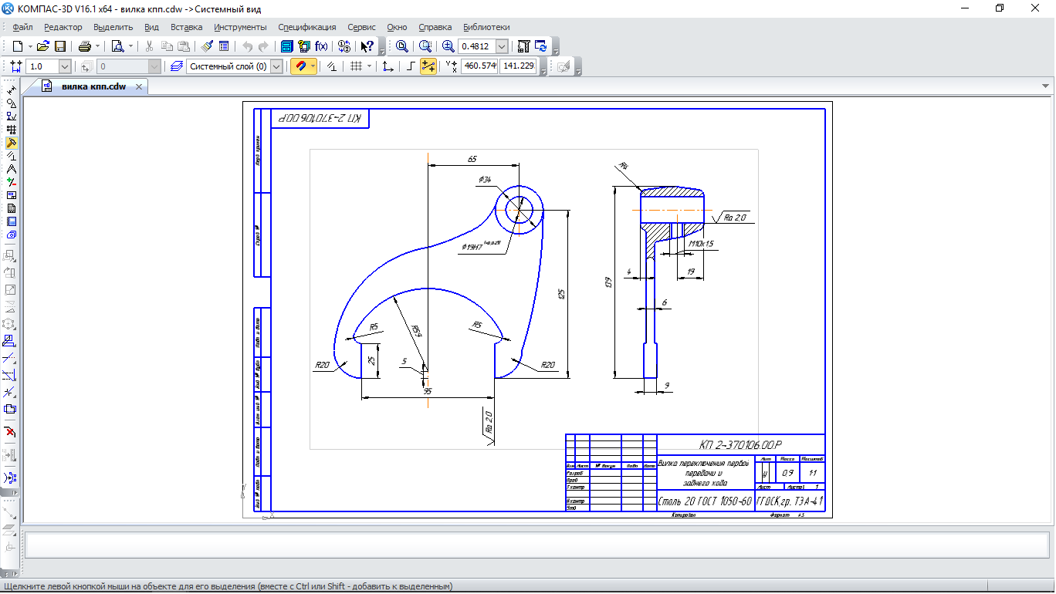1056x594 pixels.
Task: Select the highlighted hammer tool in sidebar
Action: (12, 143)
